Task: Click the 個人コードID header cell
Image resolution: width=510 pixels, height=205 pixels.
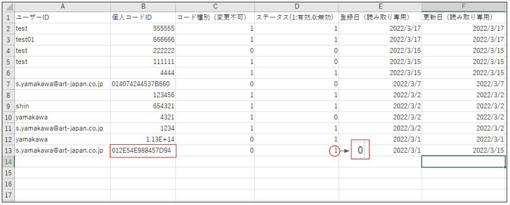Action: [143, 18]
